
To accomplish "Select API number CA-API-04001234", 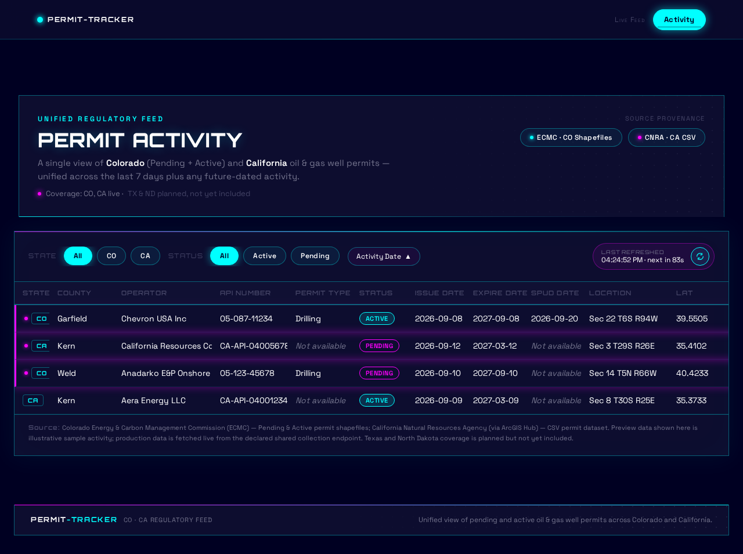I will click(254, 400).
